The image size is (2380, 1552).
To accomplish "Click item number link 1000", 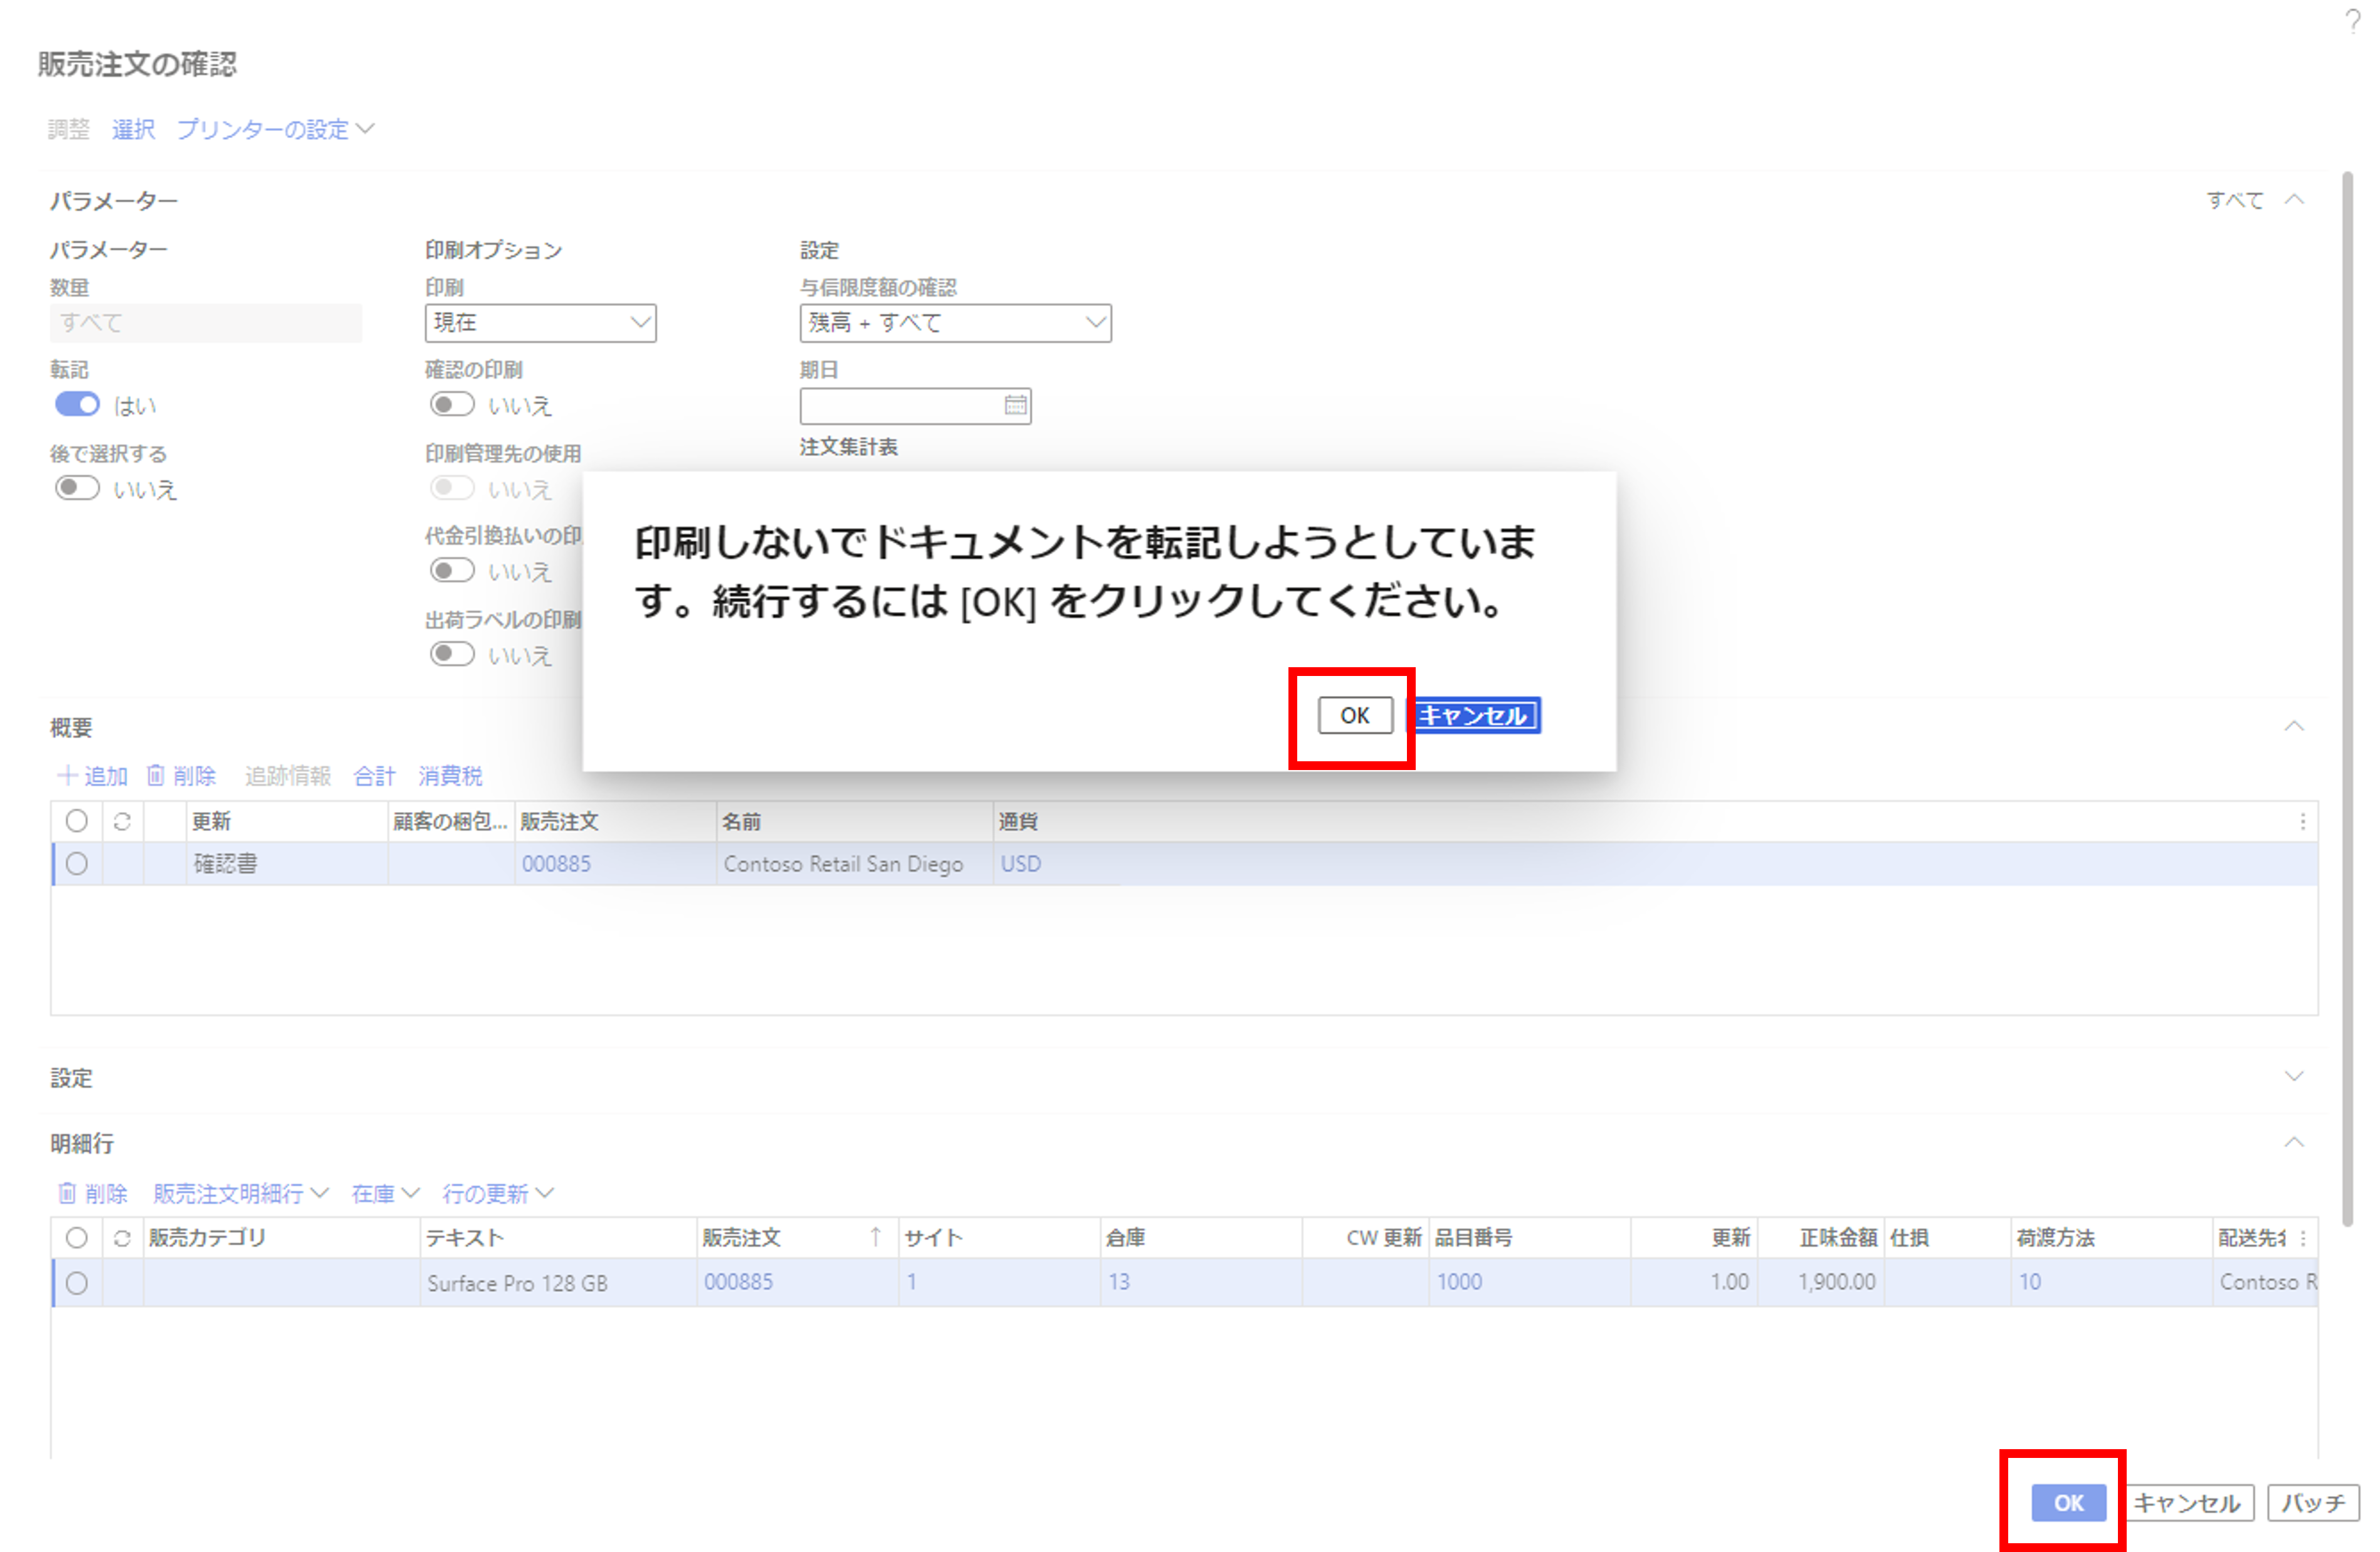I will click(1459, 1282).
